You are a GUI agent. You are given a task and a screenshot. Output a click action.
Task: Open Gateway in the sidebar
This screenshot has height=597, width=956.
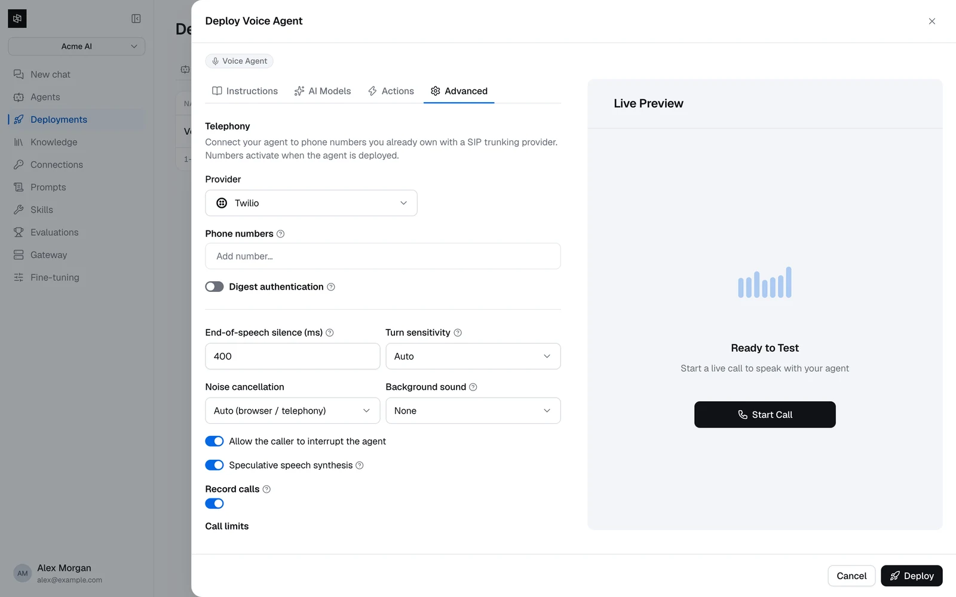76,255
